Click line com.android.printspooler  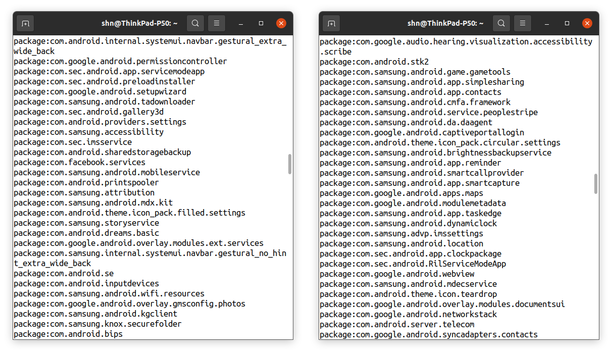86,183
